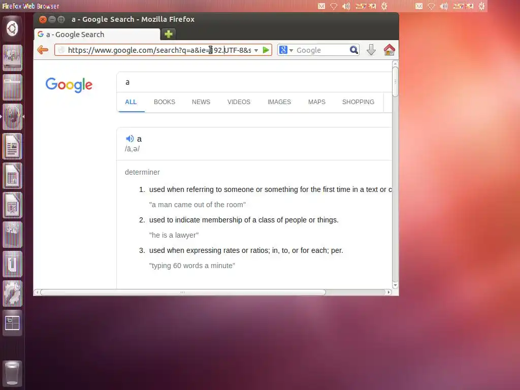Click the horizontal scrollbar thumb
The height and width of the screenshot is (390, 520).
183,292
